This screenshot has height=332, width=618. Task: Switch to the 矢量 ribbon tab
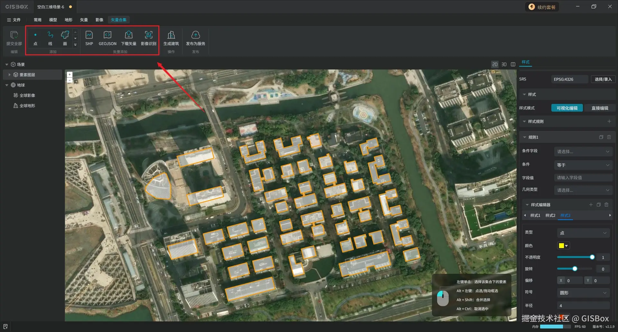(84, 20)
